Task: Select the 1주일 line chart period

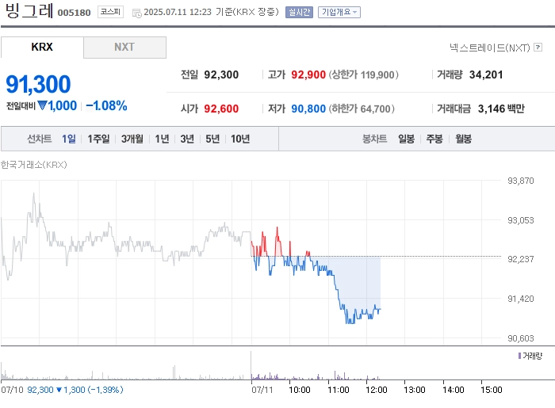Action: pos(98,139)
